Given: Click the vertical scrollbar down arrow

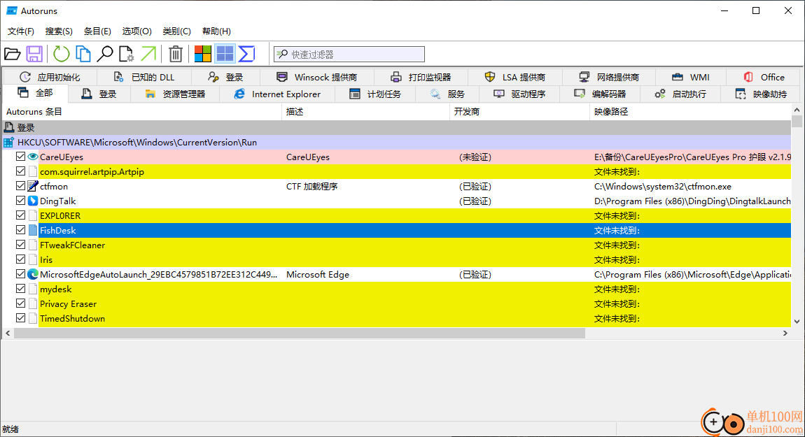Looking at the screenshot, I should [x=797, y=322].
